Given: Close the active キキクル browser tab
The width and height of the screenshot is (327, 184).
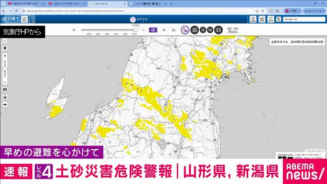Looking at the screenshot, I should (x=125, y=4).
